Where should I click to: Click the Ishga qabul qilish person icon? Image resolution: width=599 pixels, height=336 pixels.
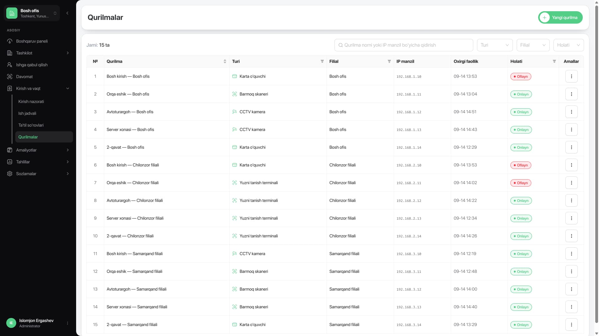tap(10, 65)
